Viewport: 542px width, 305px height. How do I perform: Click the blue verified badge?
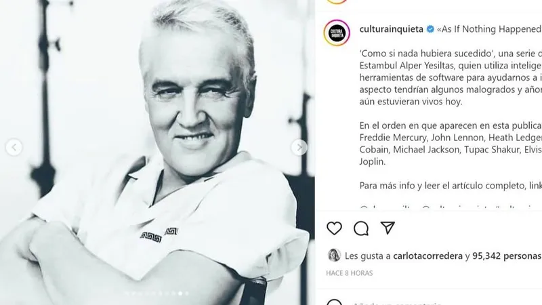[430, 29]
